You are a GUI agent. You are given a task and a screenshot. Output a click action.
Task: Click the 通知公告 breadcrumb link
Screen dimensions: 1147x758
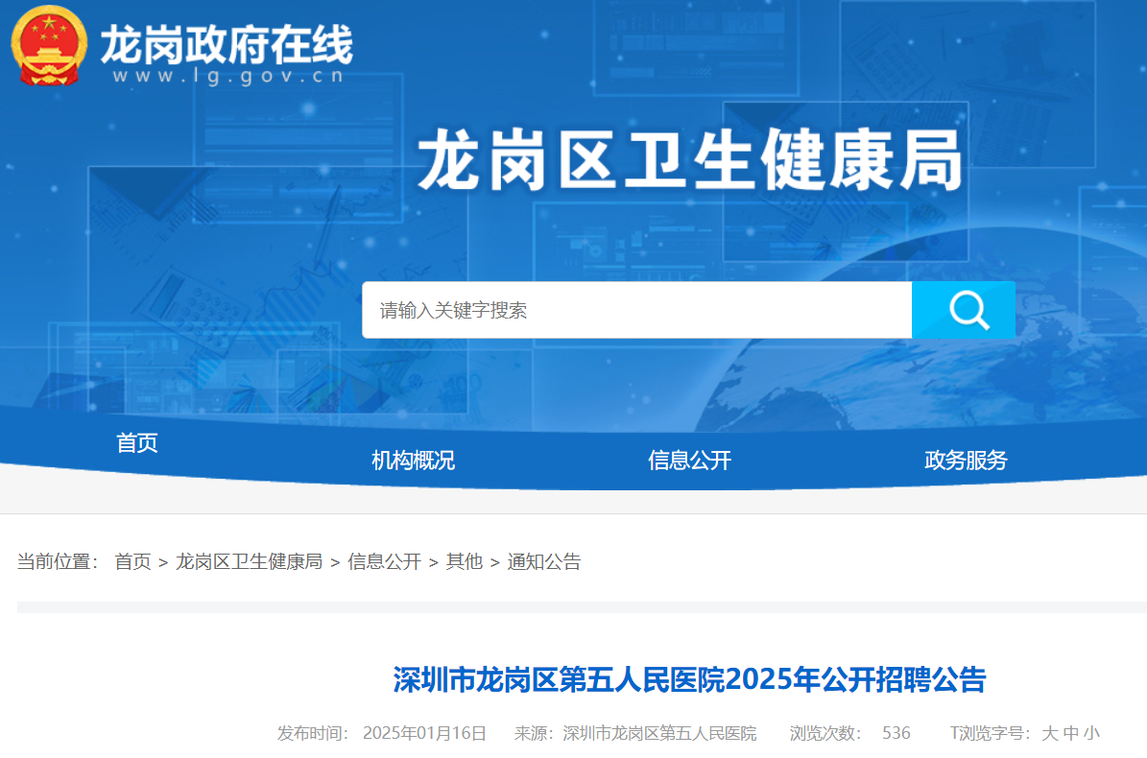pyautogui.click(x=543, y=561)
